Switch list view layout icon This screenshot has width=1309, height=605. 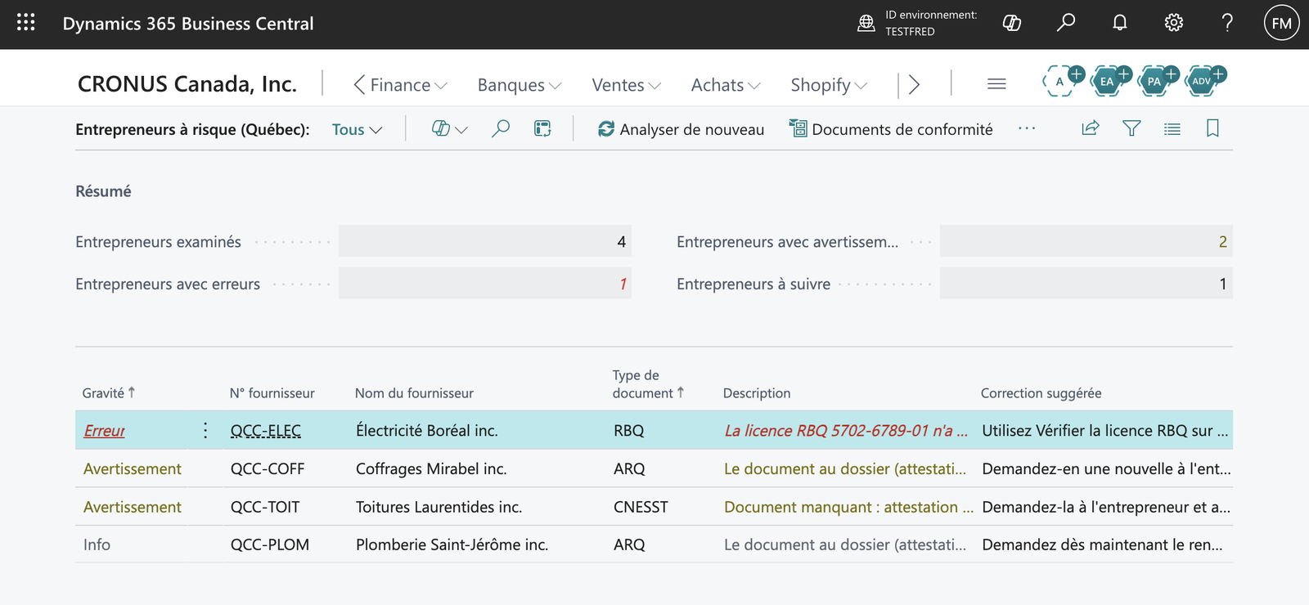tap(1172, 128)
